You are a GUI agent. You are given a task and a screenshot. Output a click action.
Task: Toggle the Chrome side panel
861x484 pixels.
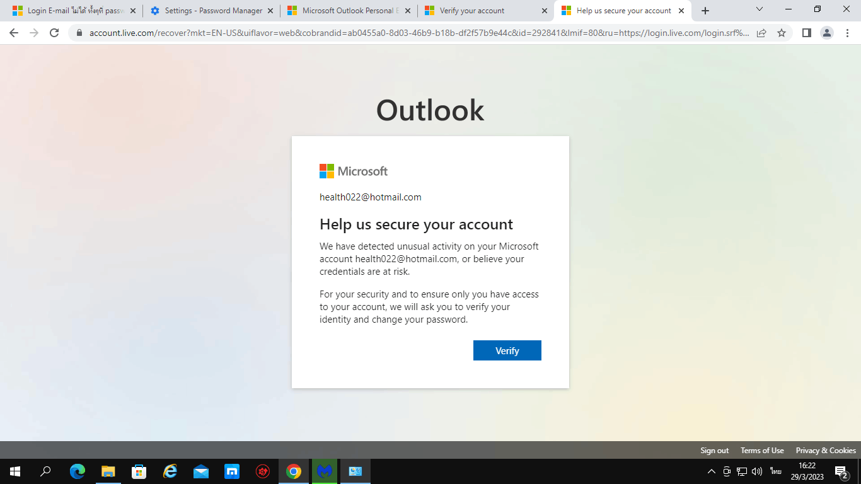tap(806, 33)
